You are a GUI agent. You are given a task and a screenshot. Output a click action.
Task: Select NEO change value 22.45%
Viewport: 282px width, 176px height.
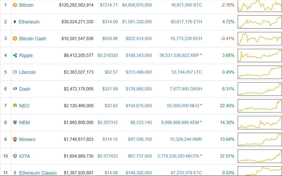[227, 105]
